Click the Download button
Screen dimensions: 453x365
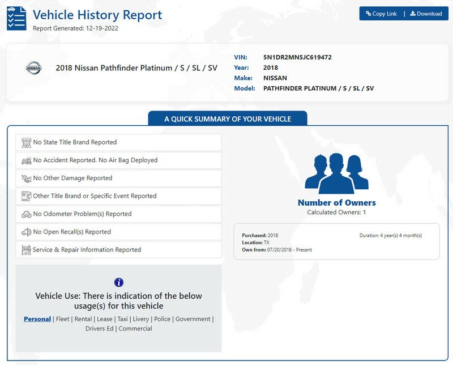426,14
